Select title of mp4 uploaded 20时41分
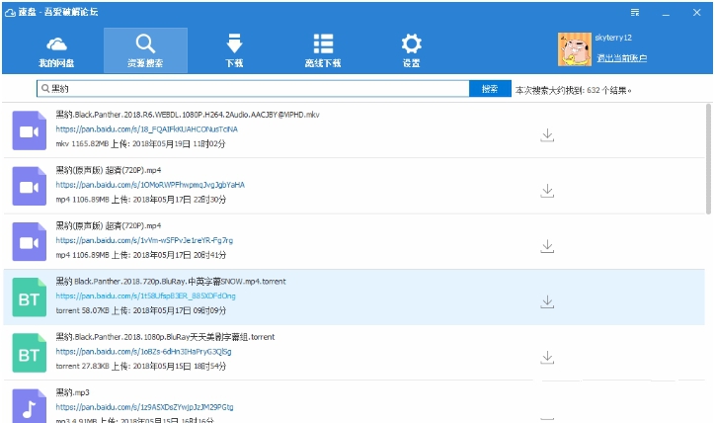This screenshot has width=715, height=423. coord(109,226)
